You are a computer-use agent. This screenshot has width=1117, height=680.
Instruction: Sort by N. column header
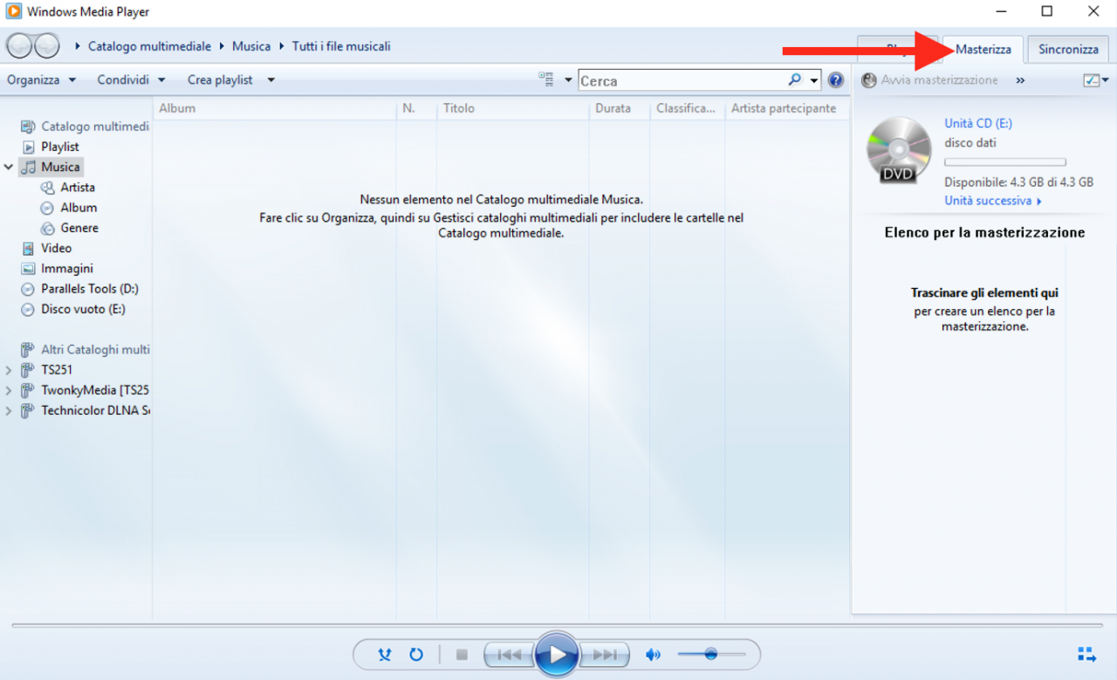417,108
